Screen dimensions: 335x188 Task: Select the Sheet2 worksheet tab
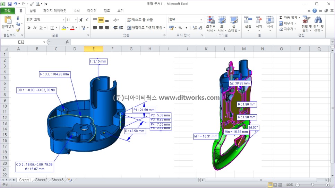[x=41, y=180]
